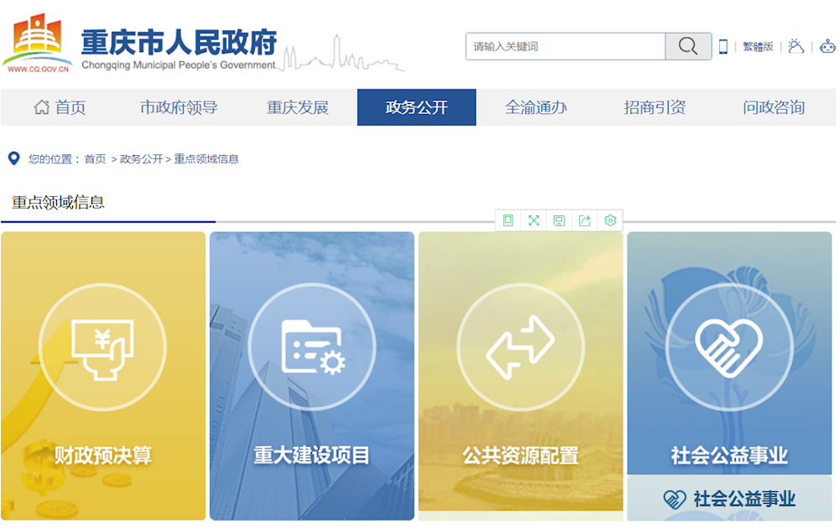Click the green floppy disk save icon
The width and height of the screenshot is (839, 528).
(559, 220)
